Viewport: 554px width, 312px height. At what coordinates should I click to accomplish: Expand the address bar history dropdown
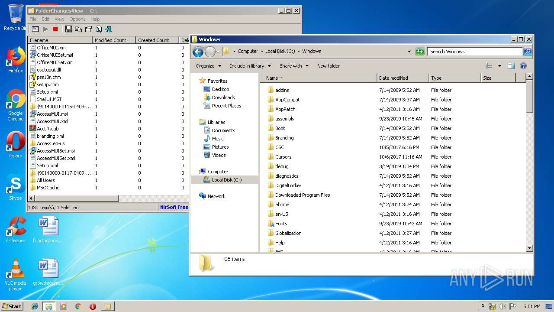(x=409, y=51)
